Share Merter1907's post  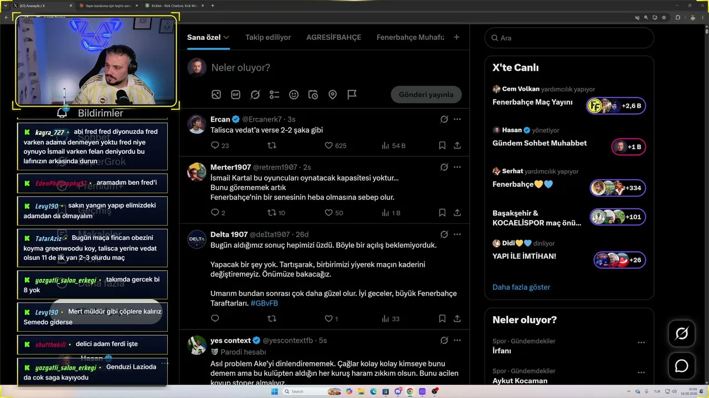tap(457, 212)
